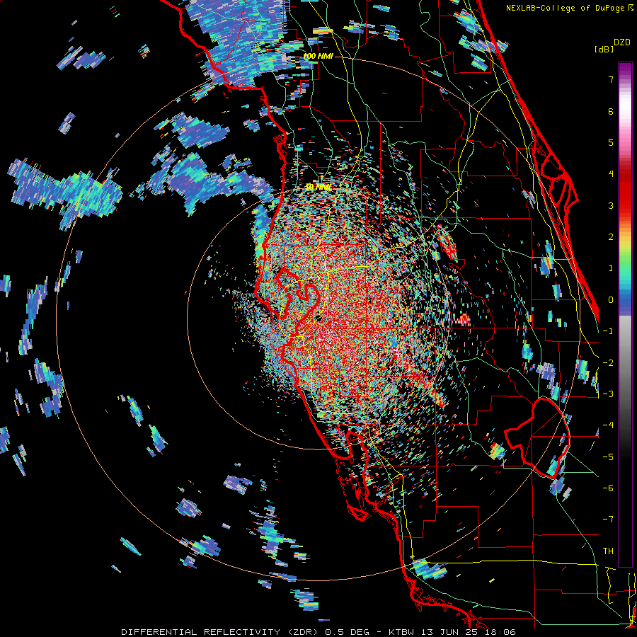The height and width of the screenshot is (637, 637).
Task: Click the -7 value on the color scale
Action: coord(608,520)
